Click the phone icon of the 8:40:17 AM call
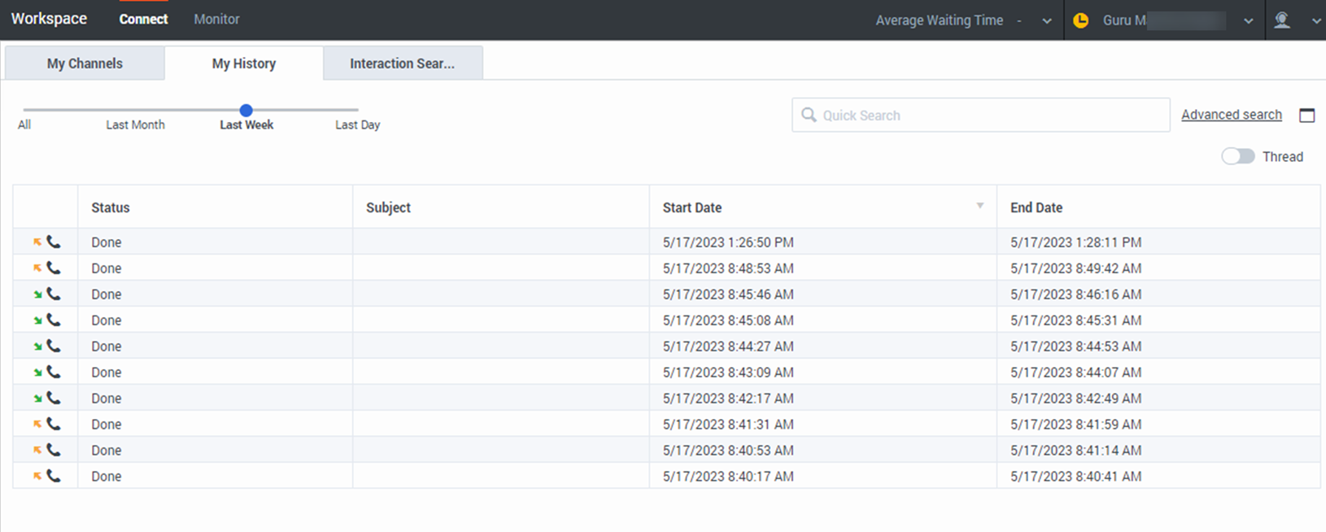 click(54, 476)
